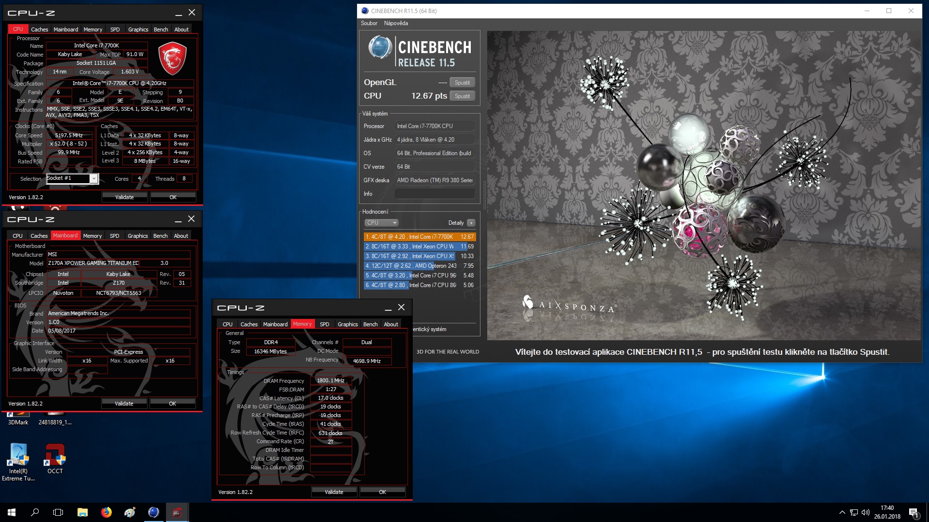Switch to Caches tab in top CPU-Z
This screenshot has height=522, width=929.
(x=39, y=29)
